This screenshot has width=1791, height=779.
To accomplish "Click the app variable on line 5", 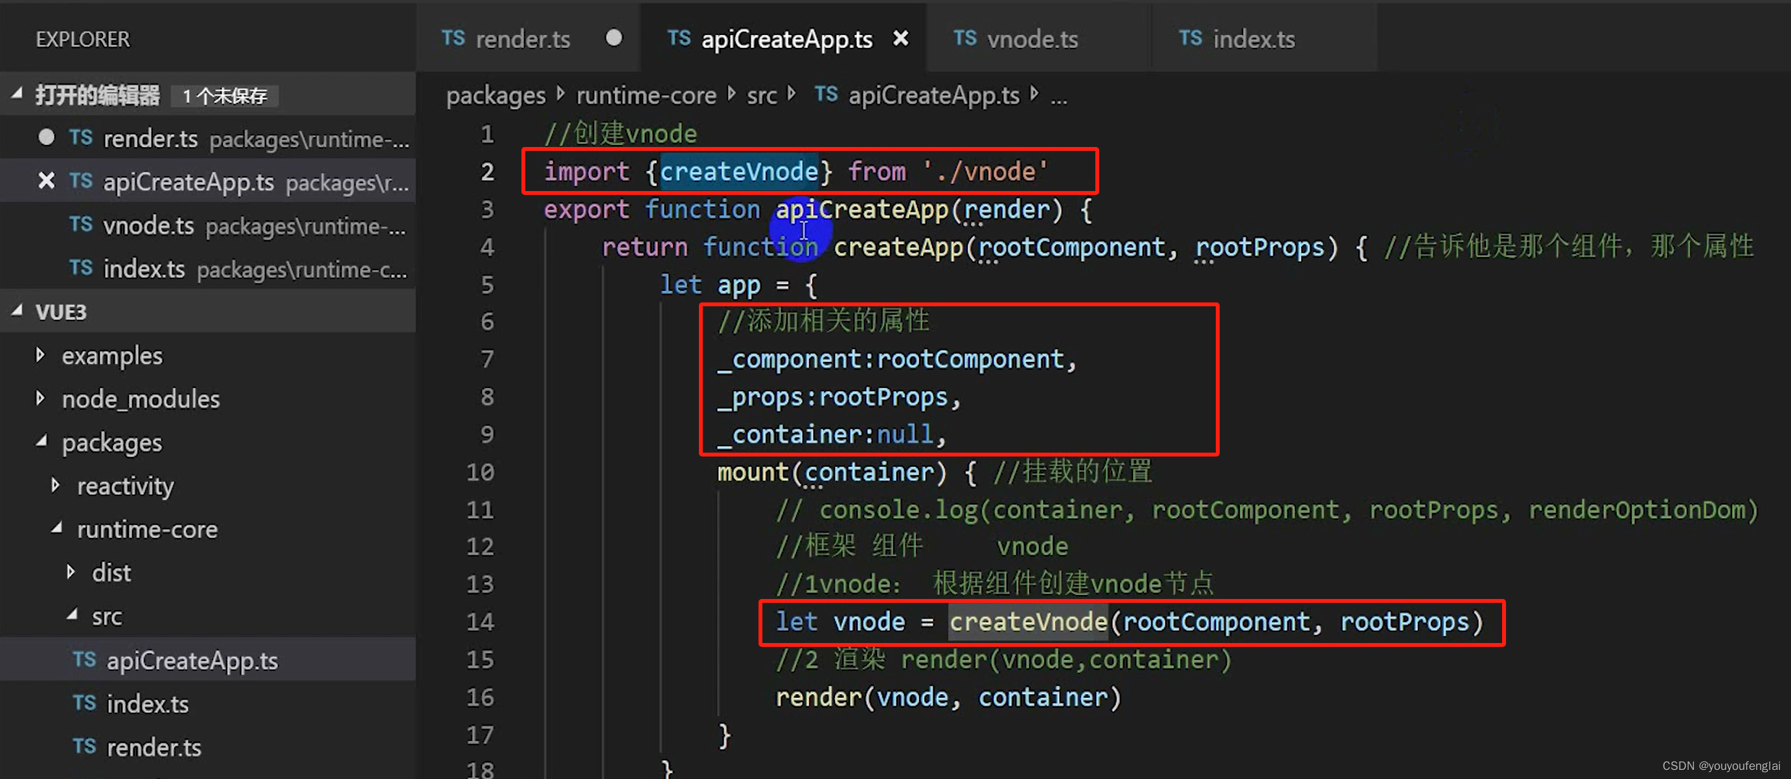I will [739, 285].
